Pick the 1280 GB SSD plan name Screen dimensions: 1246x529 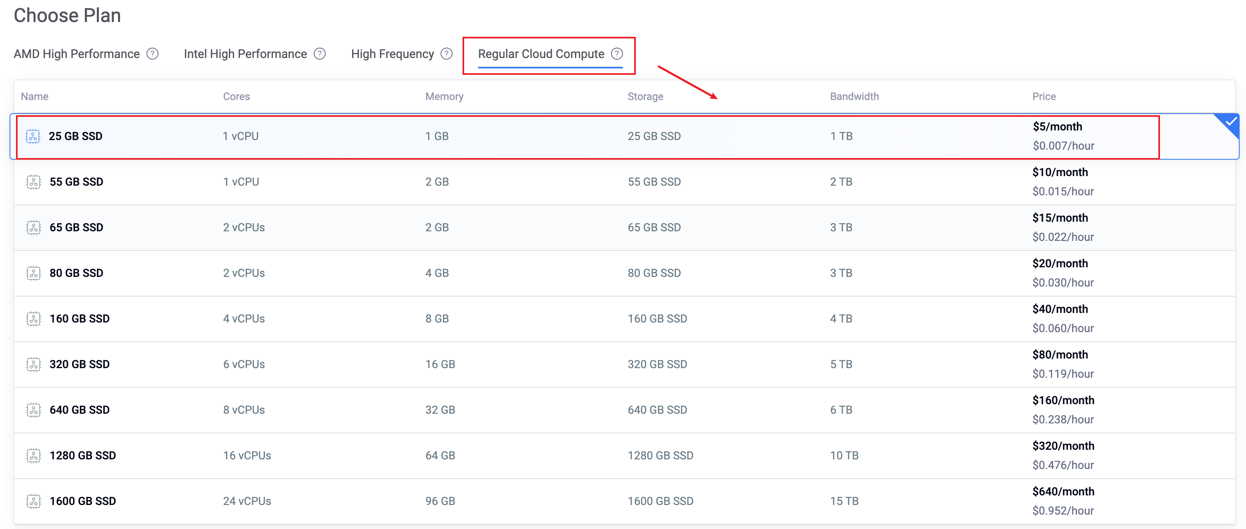(83, 455)
